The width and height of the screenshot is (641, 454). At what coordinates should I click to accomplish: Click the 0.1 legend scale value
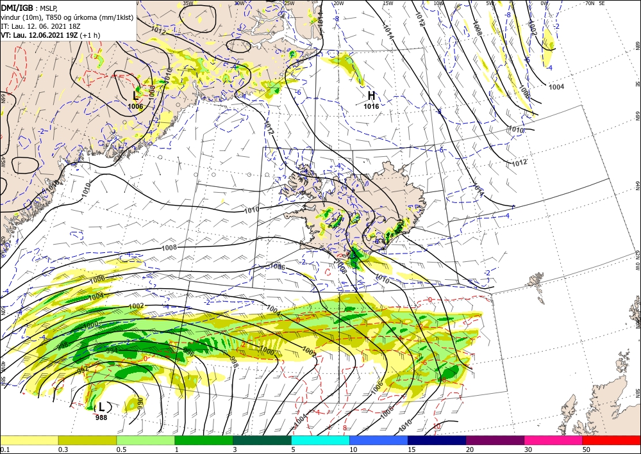pyautogui.click(x=4, y=450)
